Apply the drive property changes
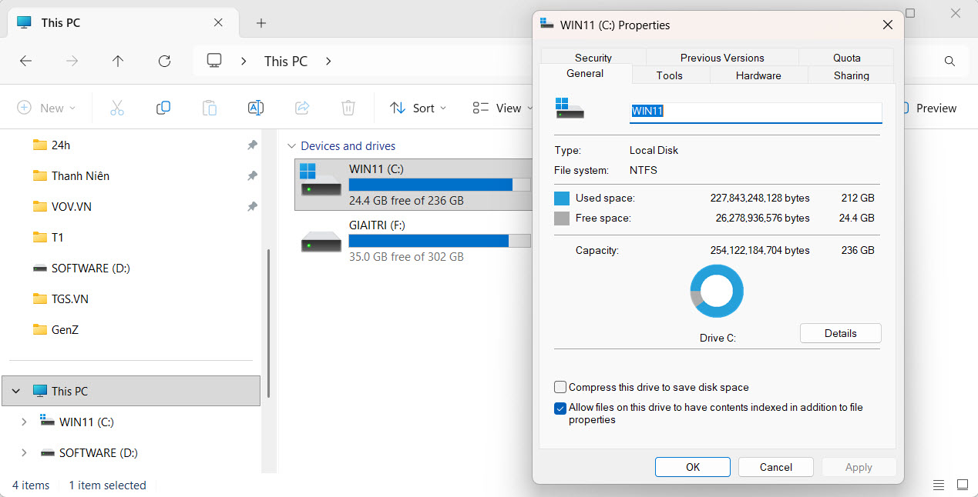The width and height of the screenshot is (978, 497). point(858,466)
